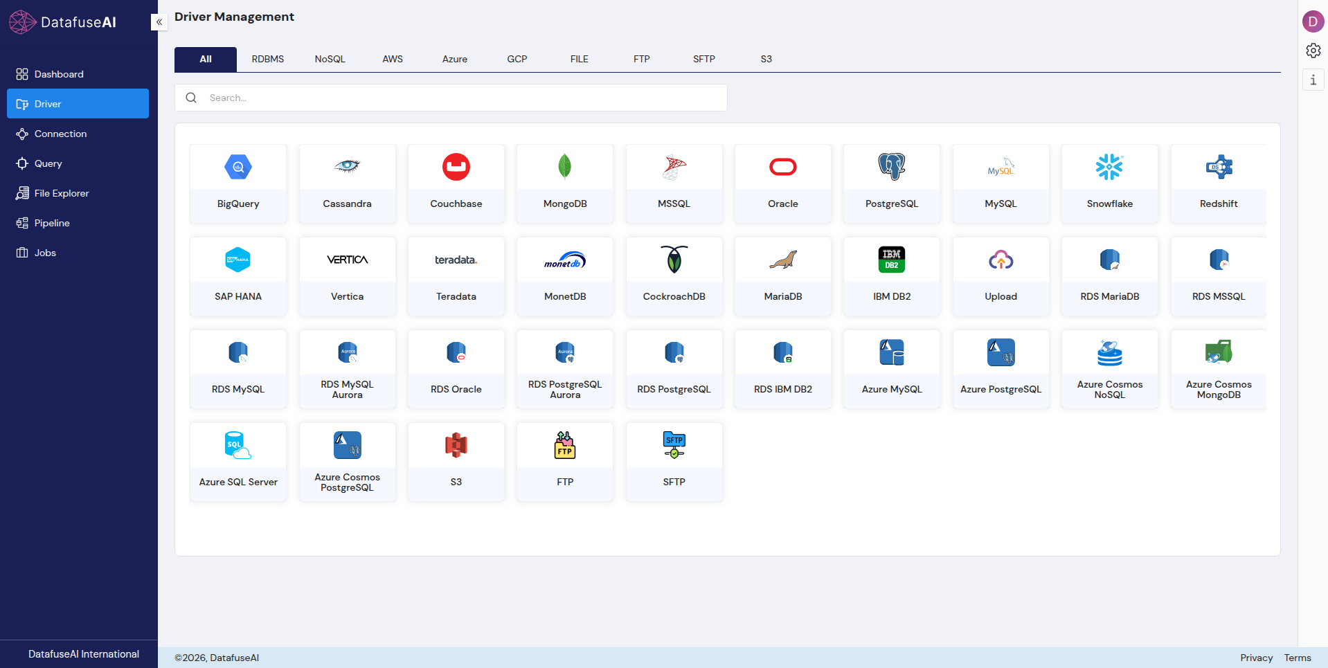This screenshot has width=1328, height=668.
Task: Open the Azure tab
Action: (455, 59)
